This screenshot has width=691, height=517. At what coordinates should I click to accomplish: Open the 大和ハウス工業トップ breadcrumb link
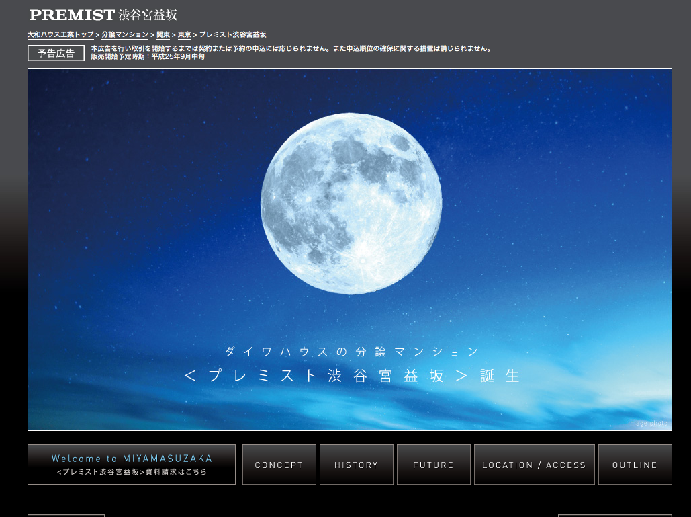coord(60,34)
